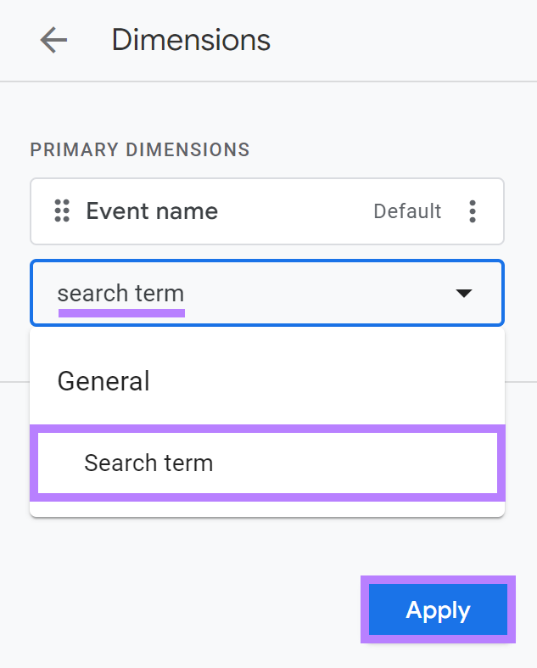Collapse the dimension suggestions dropdown
Screen dimensions: 537x668
click(463, 294)
